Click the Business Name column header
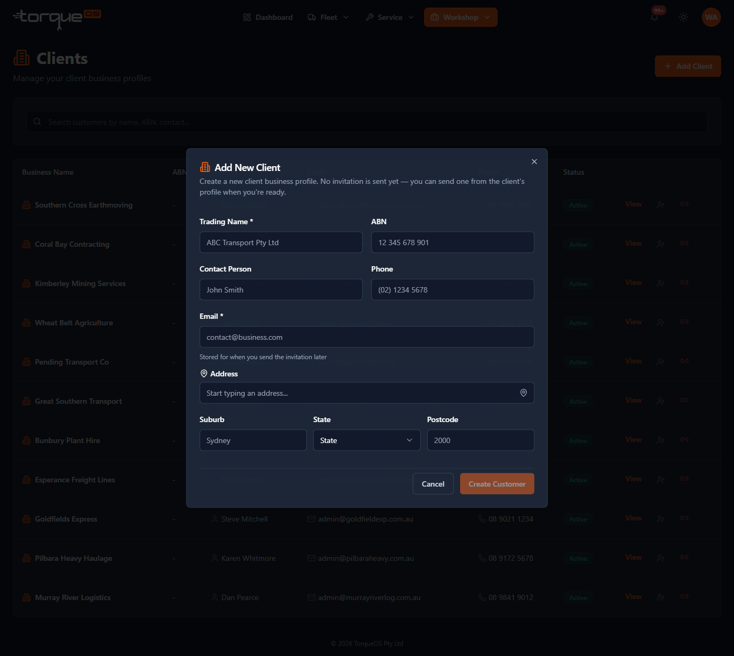Image resolution: width=734 pixels, height=656 pixels. pyautogui.click(x=48, y=172)
